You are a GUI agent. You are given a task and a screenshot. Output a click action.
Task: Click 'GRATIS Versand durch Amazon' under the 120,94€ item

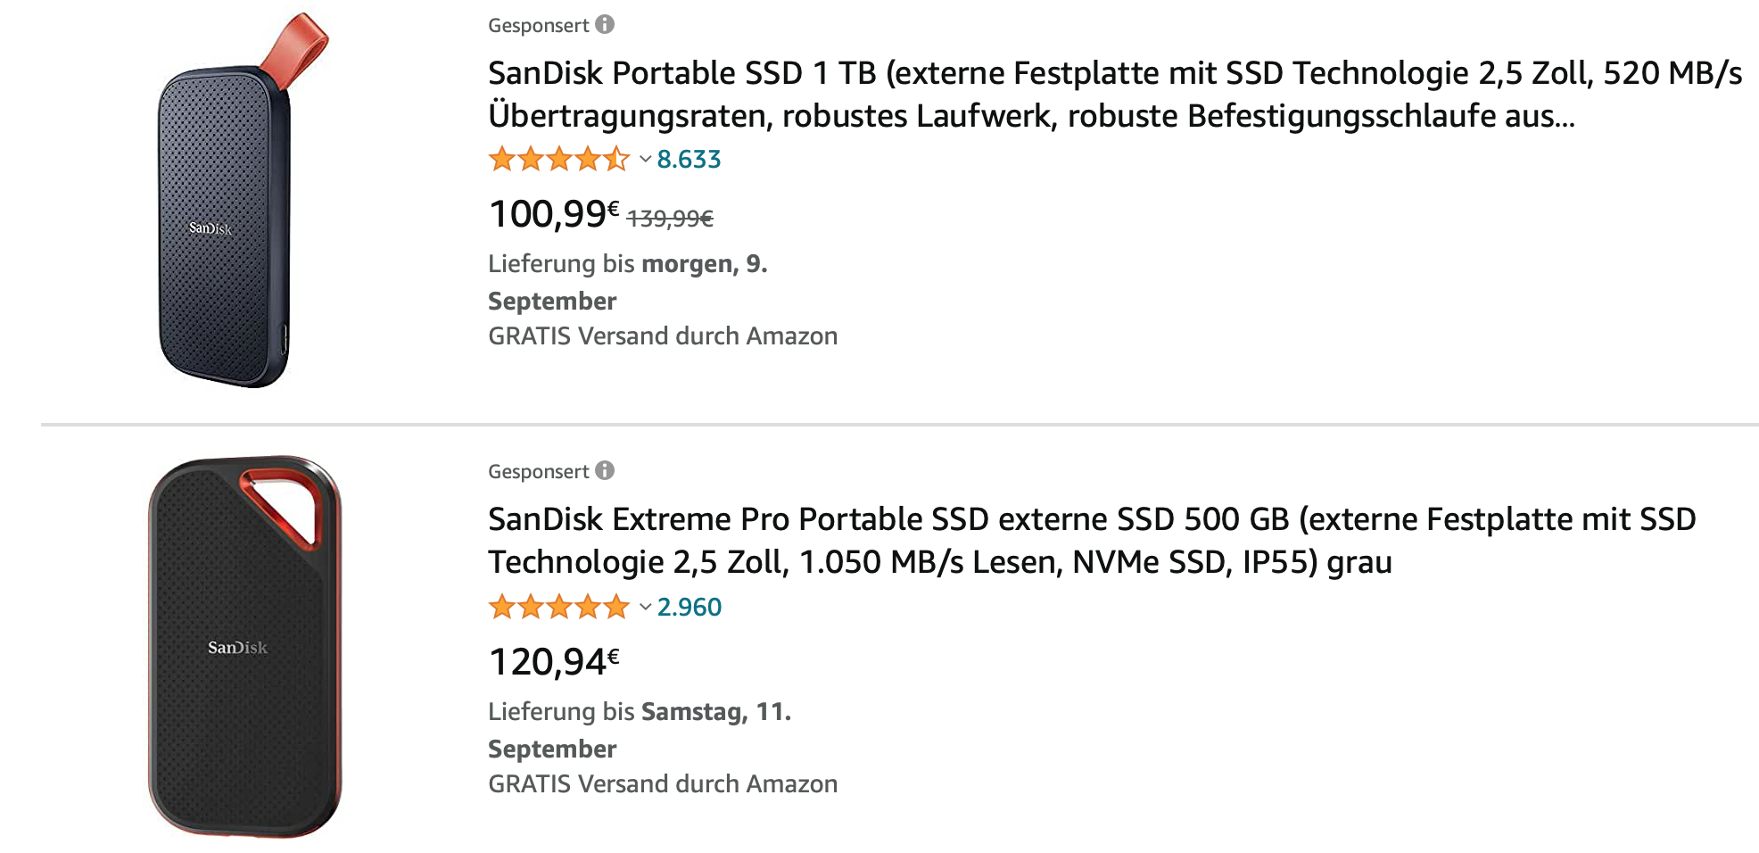(x=663, y=784)
